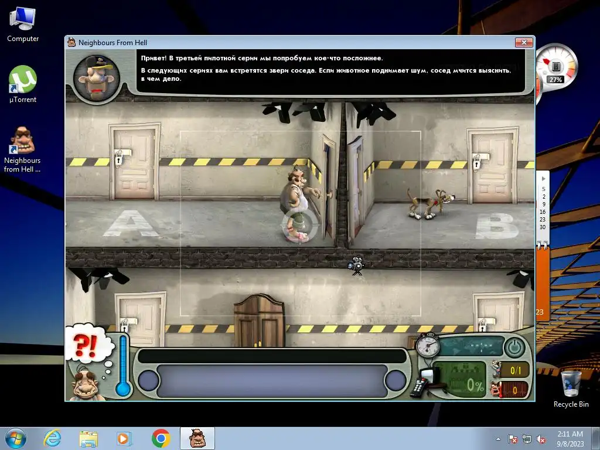Click the stopwatch timer icon
Screen dimensions: 600x450
(427, 345)
